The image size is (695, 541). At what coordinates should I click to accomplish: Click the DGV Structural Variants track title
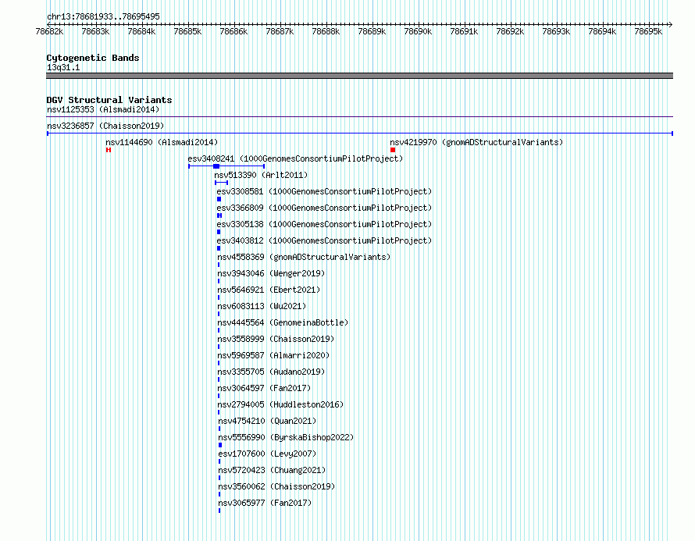[x=109, y=100]
